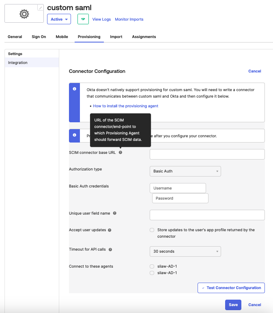The image size is (273, 313).
Task: Click the gear app logo image
Action: [x=24, y=14]
